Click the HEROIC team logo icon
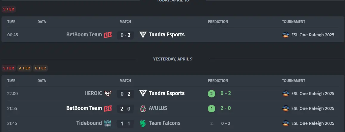Viewport: 345px width, 132px height. pyautogui.click(x=108, y=94)
